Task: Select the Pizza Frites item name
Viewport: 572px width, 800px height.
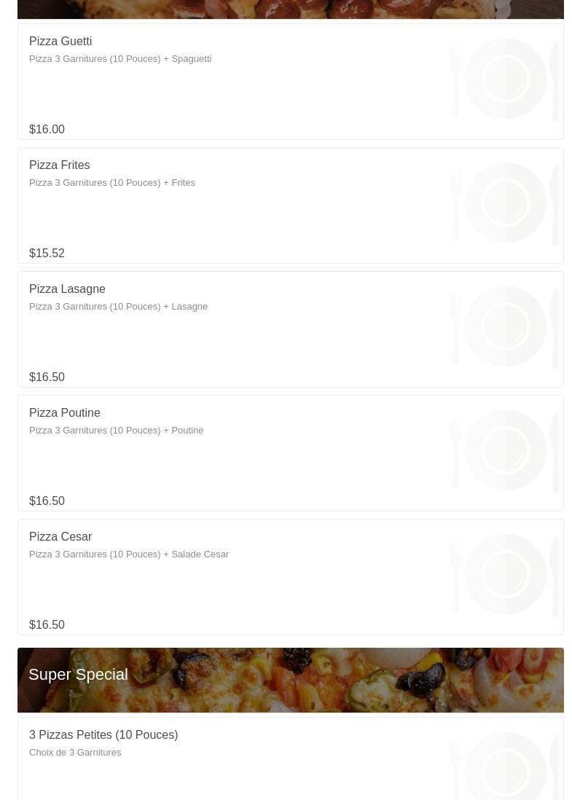Action: [x=60, y=165]
